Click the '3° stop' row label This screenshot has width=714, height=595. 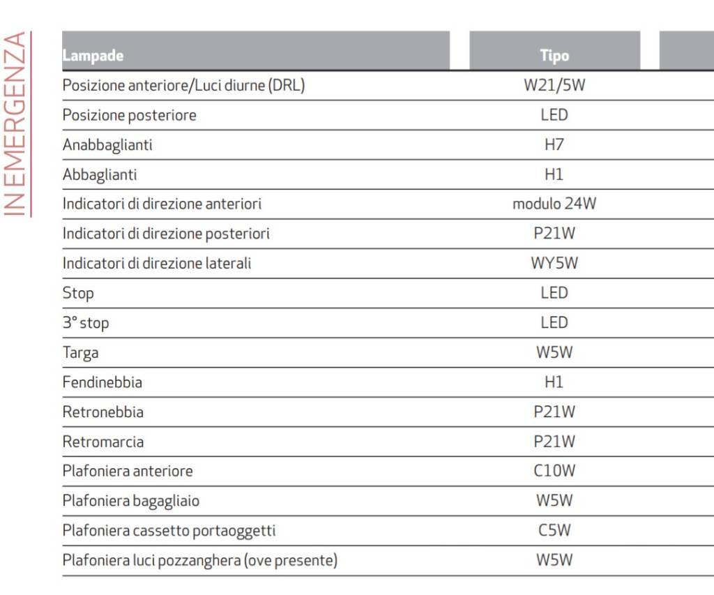click(x=86, y=323)
